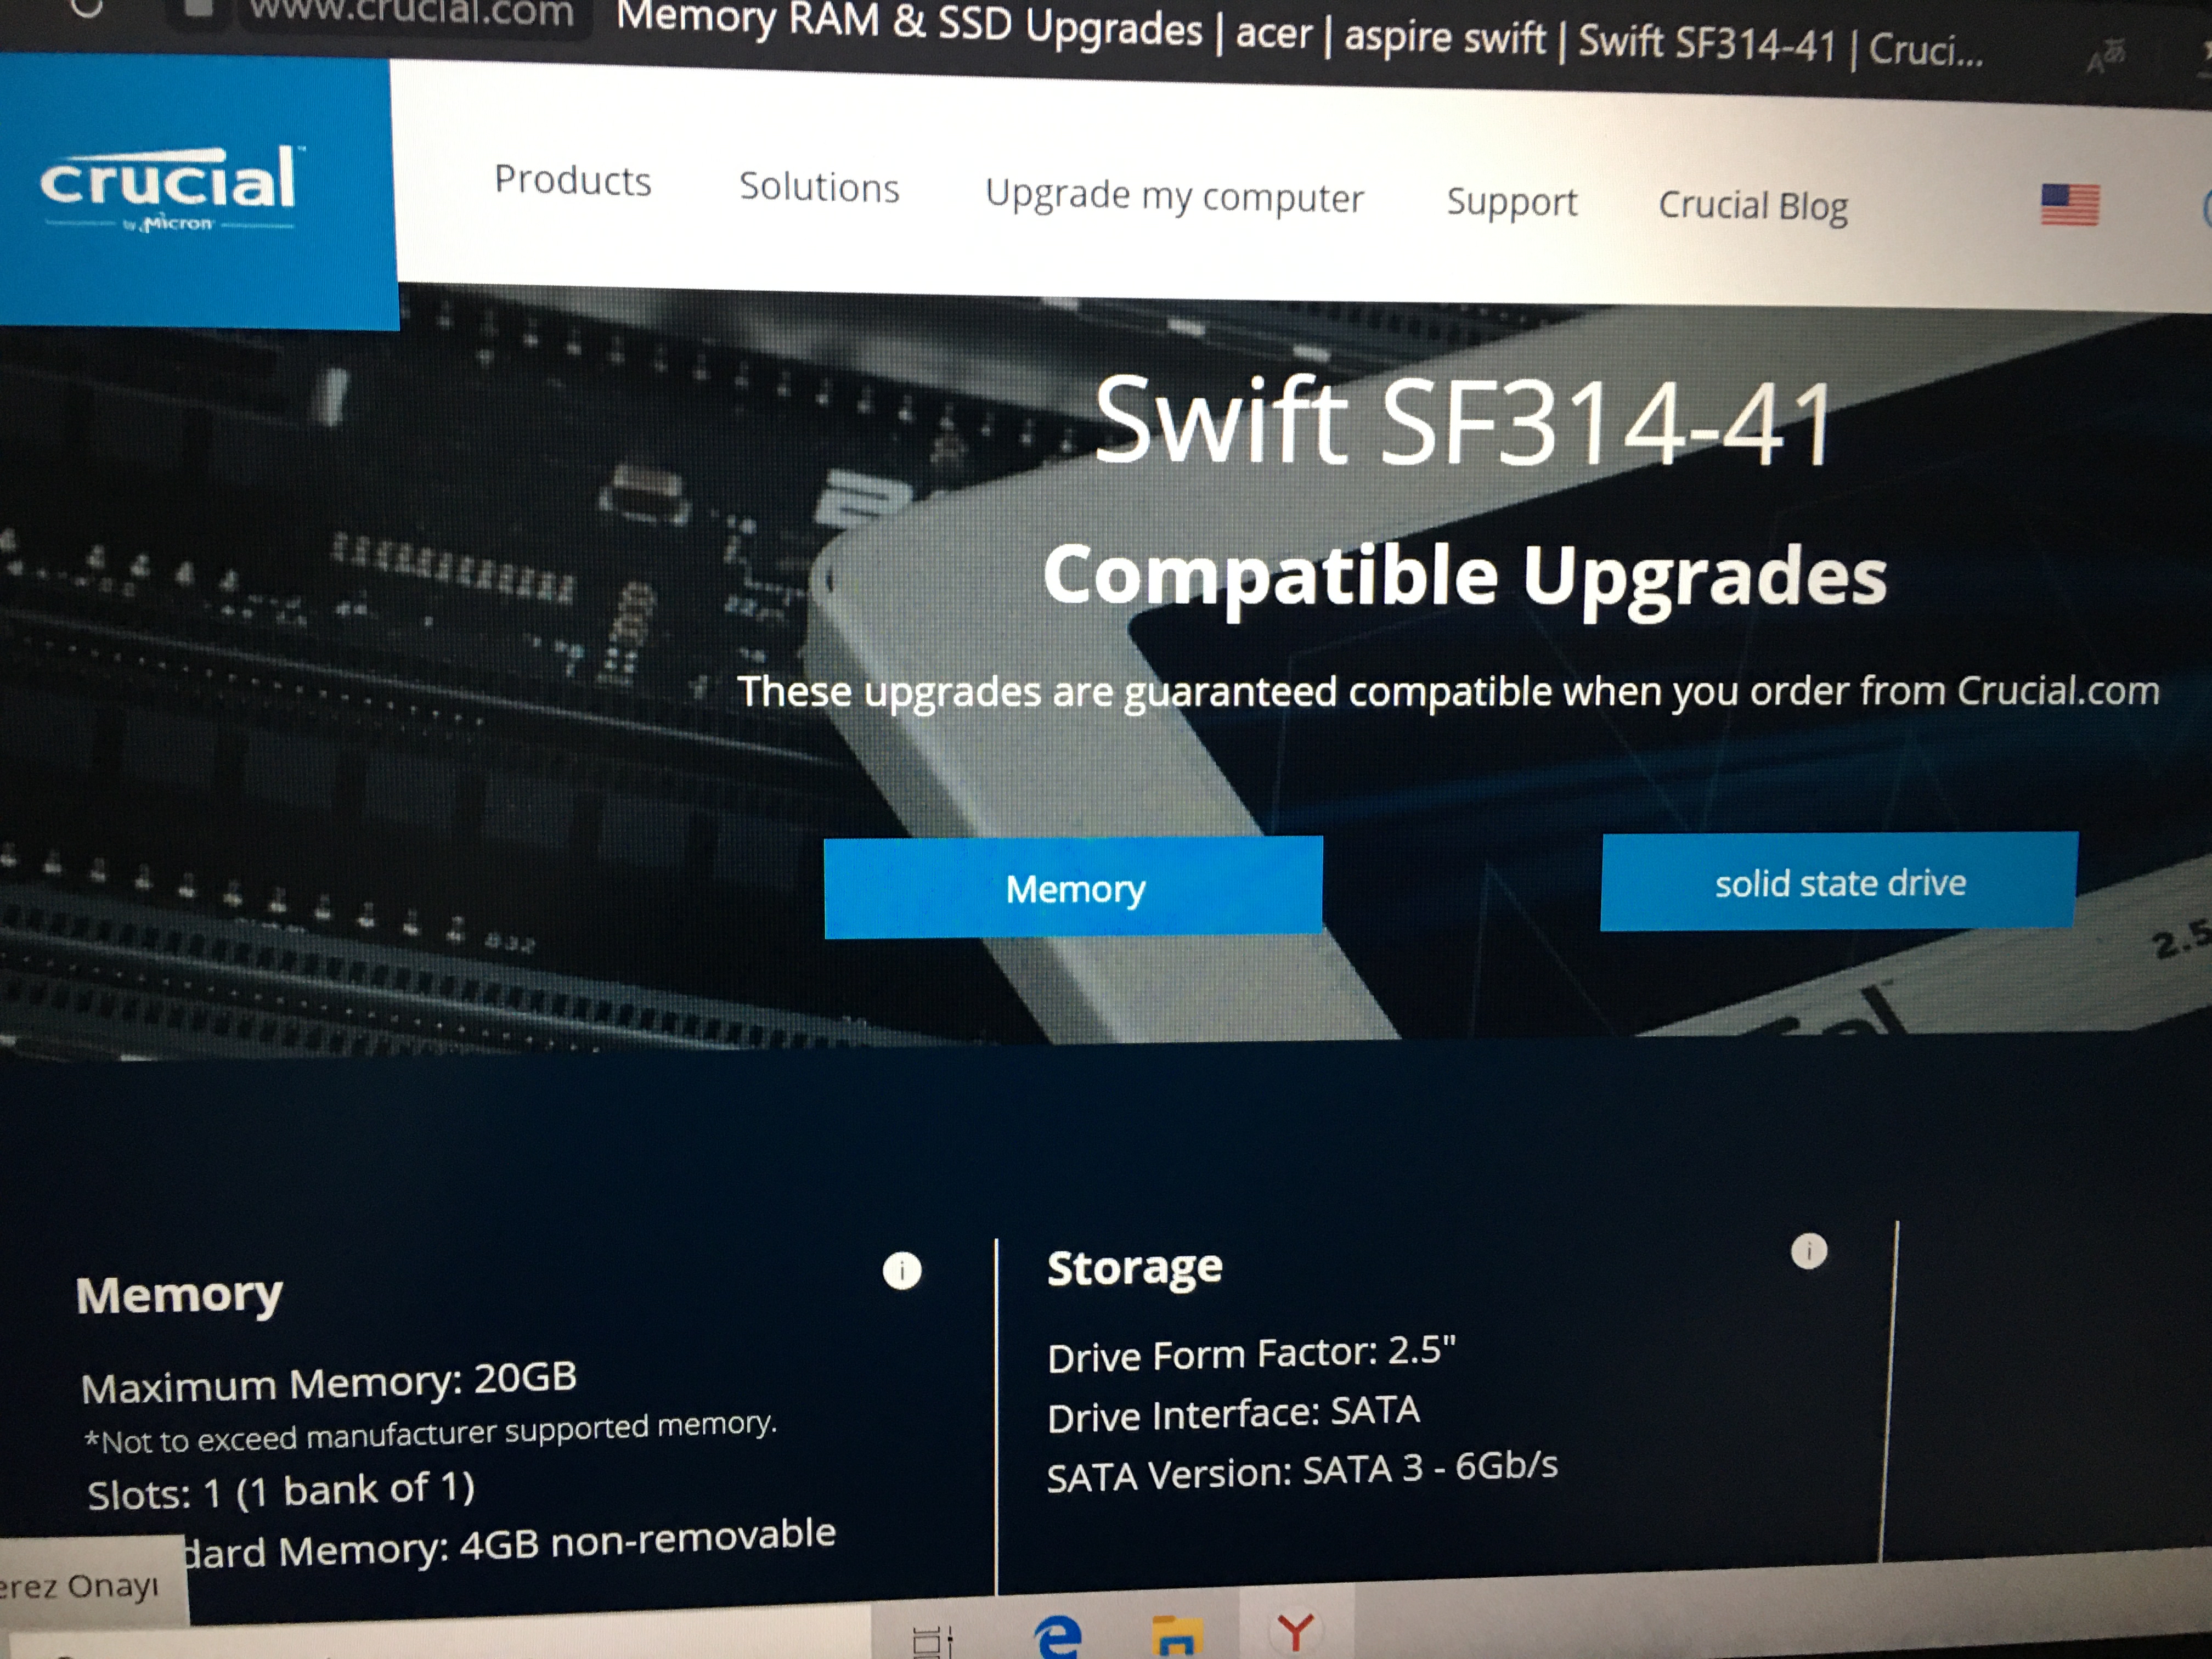2212x1659 pixels.
Task: Click the page title in the title bar
Action: (x=1299, y=33)
